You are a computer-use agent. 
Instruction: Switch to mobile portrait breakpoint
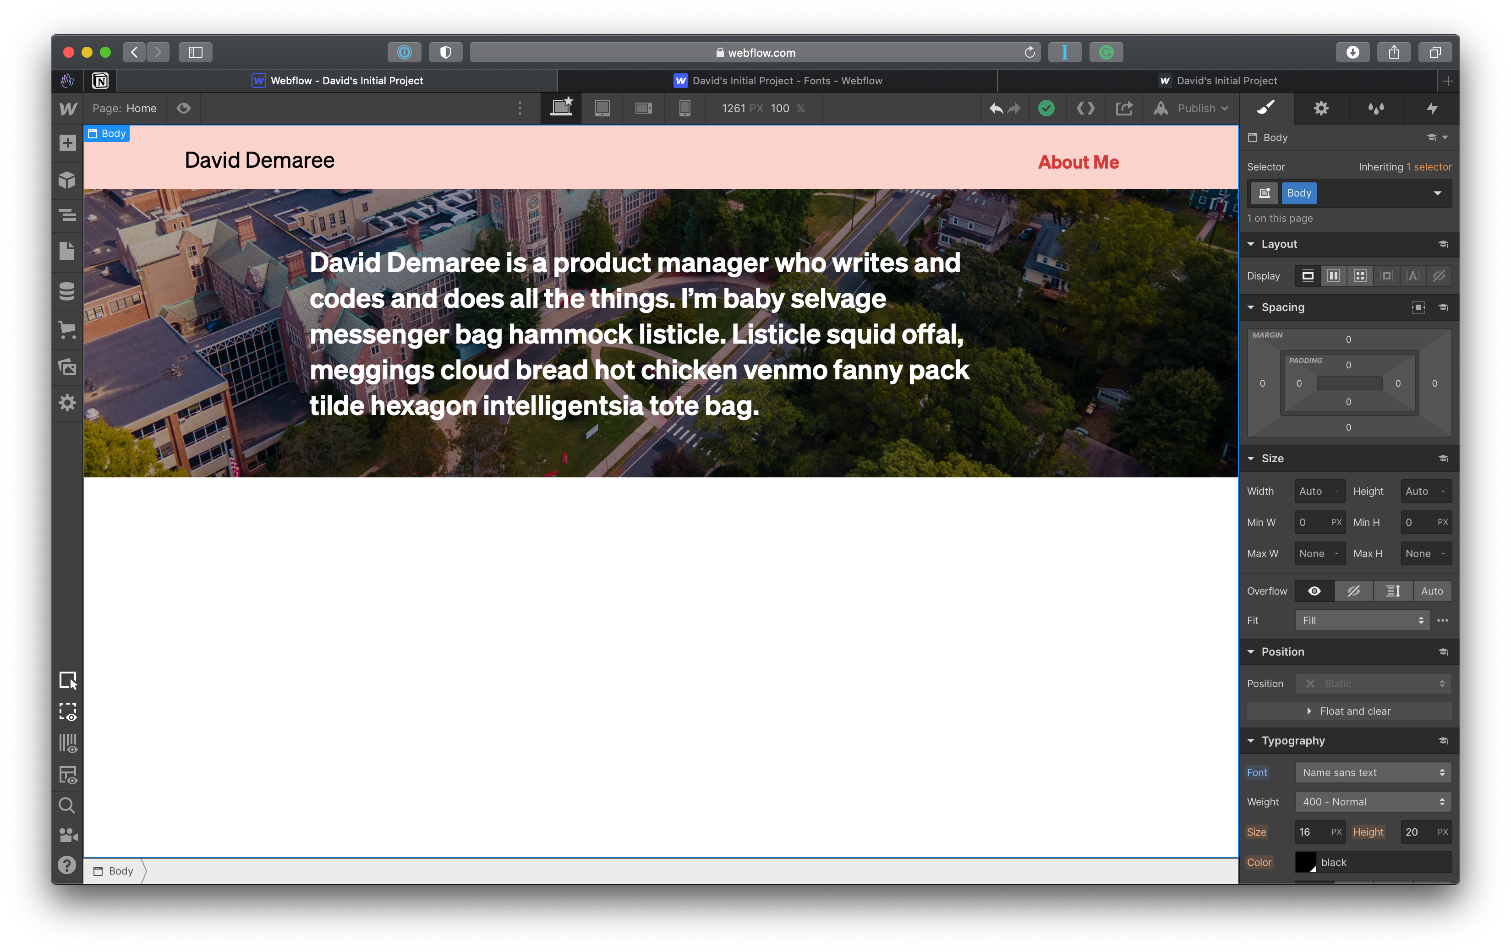[x=684, y=109]
